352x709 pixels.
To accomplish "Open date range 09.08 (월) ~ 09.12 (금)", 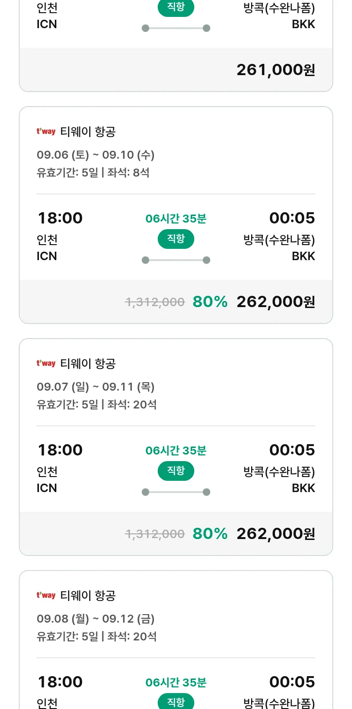I will coord(96,619).
